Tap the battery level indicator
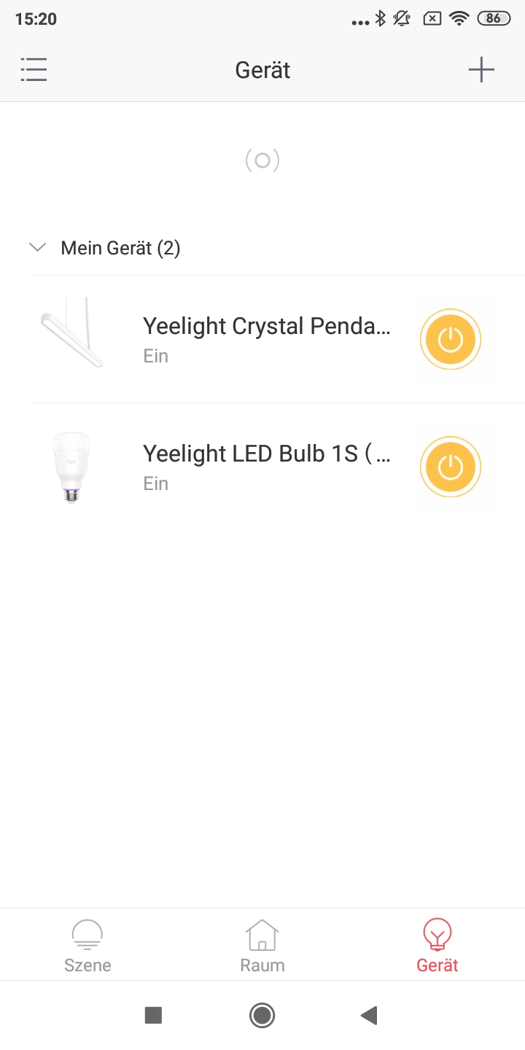This screenshot has height=1050, width=525. pos(494,19)
